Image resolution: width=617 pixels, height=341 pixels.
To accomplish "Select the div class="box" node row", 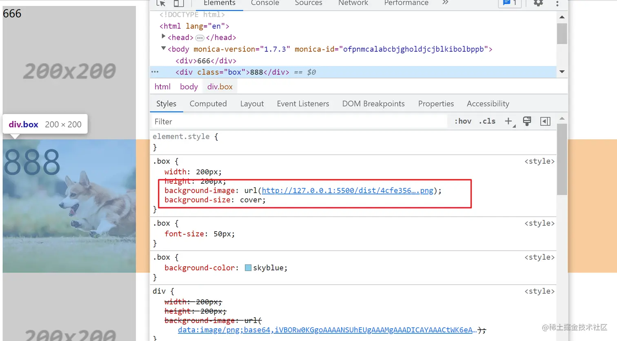I will [353, 72].
